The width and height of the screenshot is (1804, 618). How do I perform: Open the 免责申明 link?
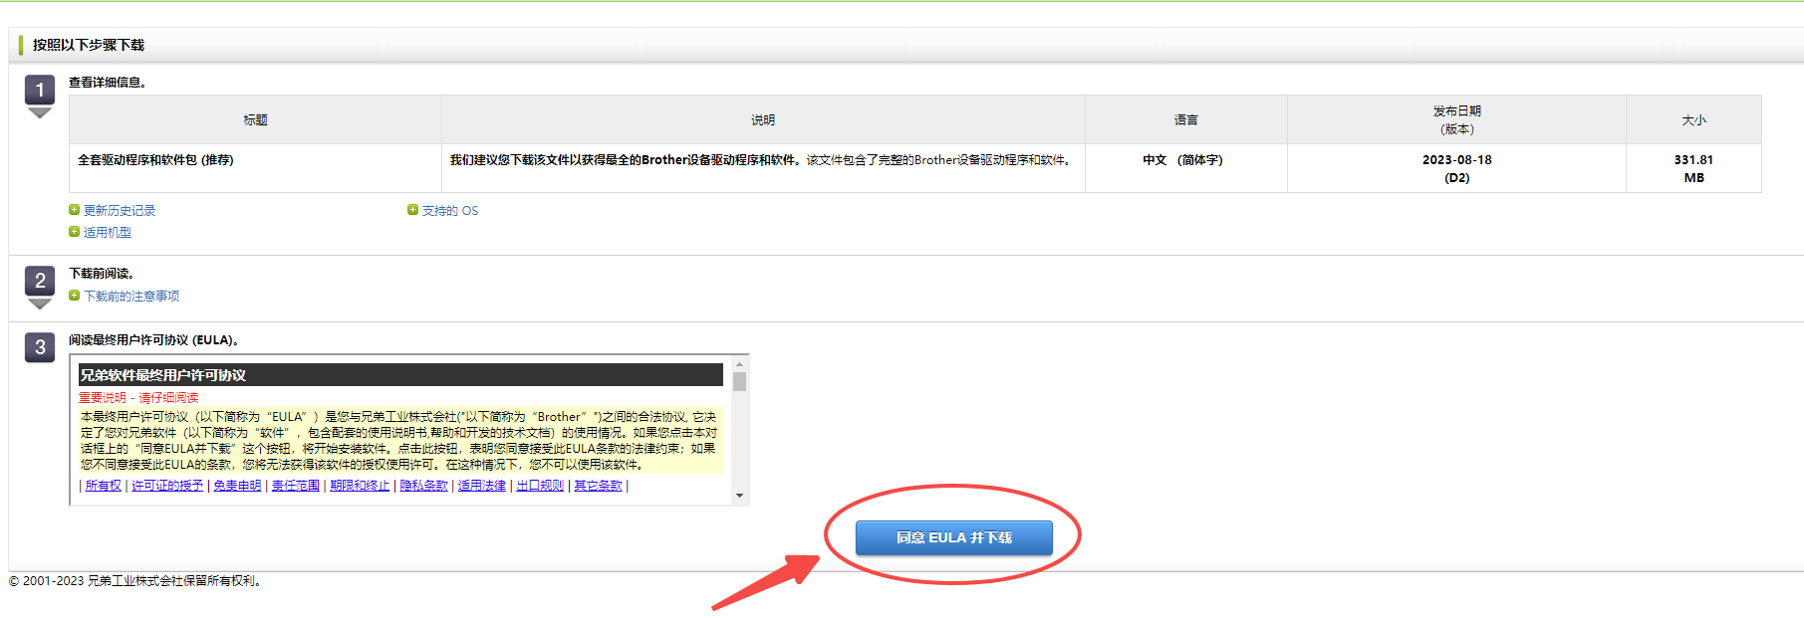[237, 486]
